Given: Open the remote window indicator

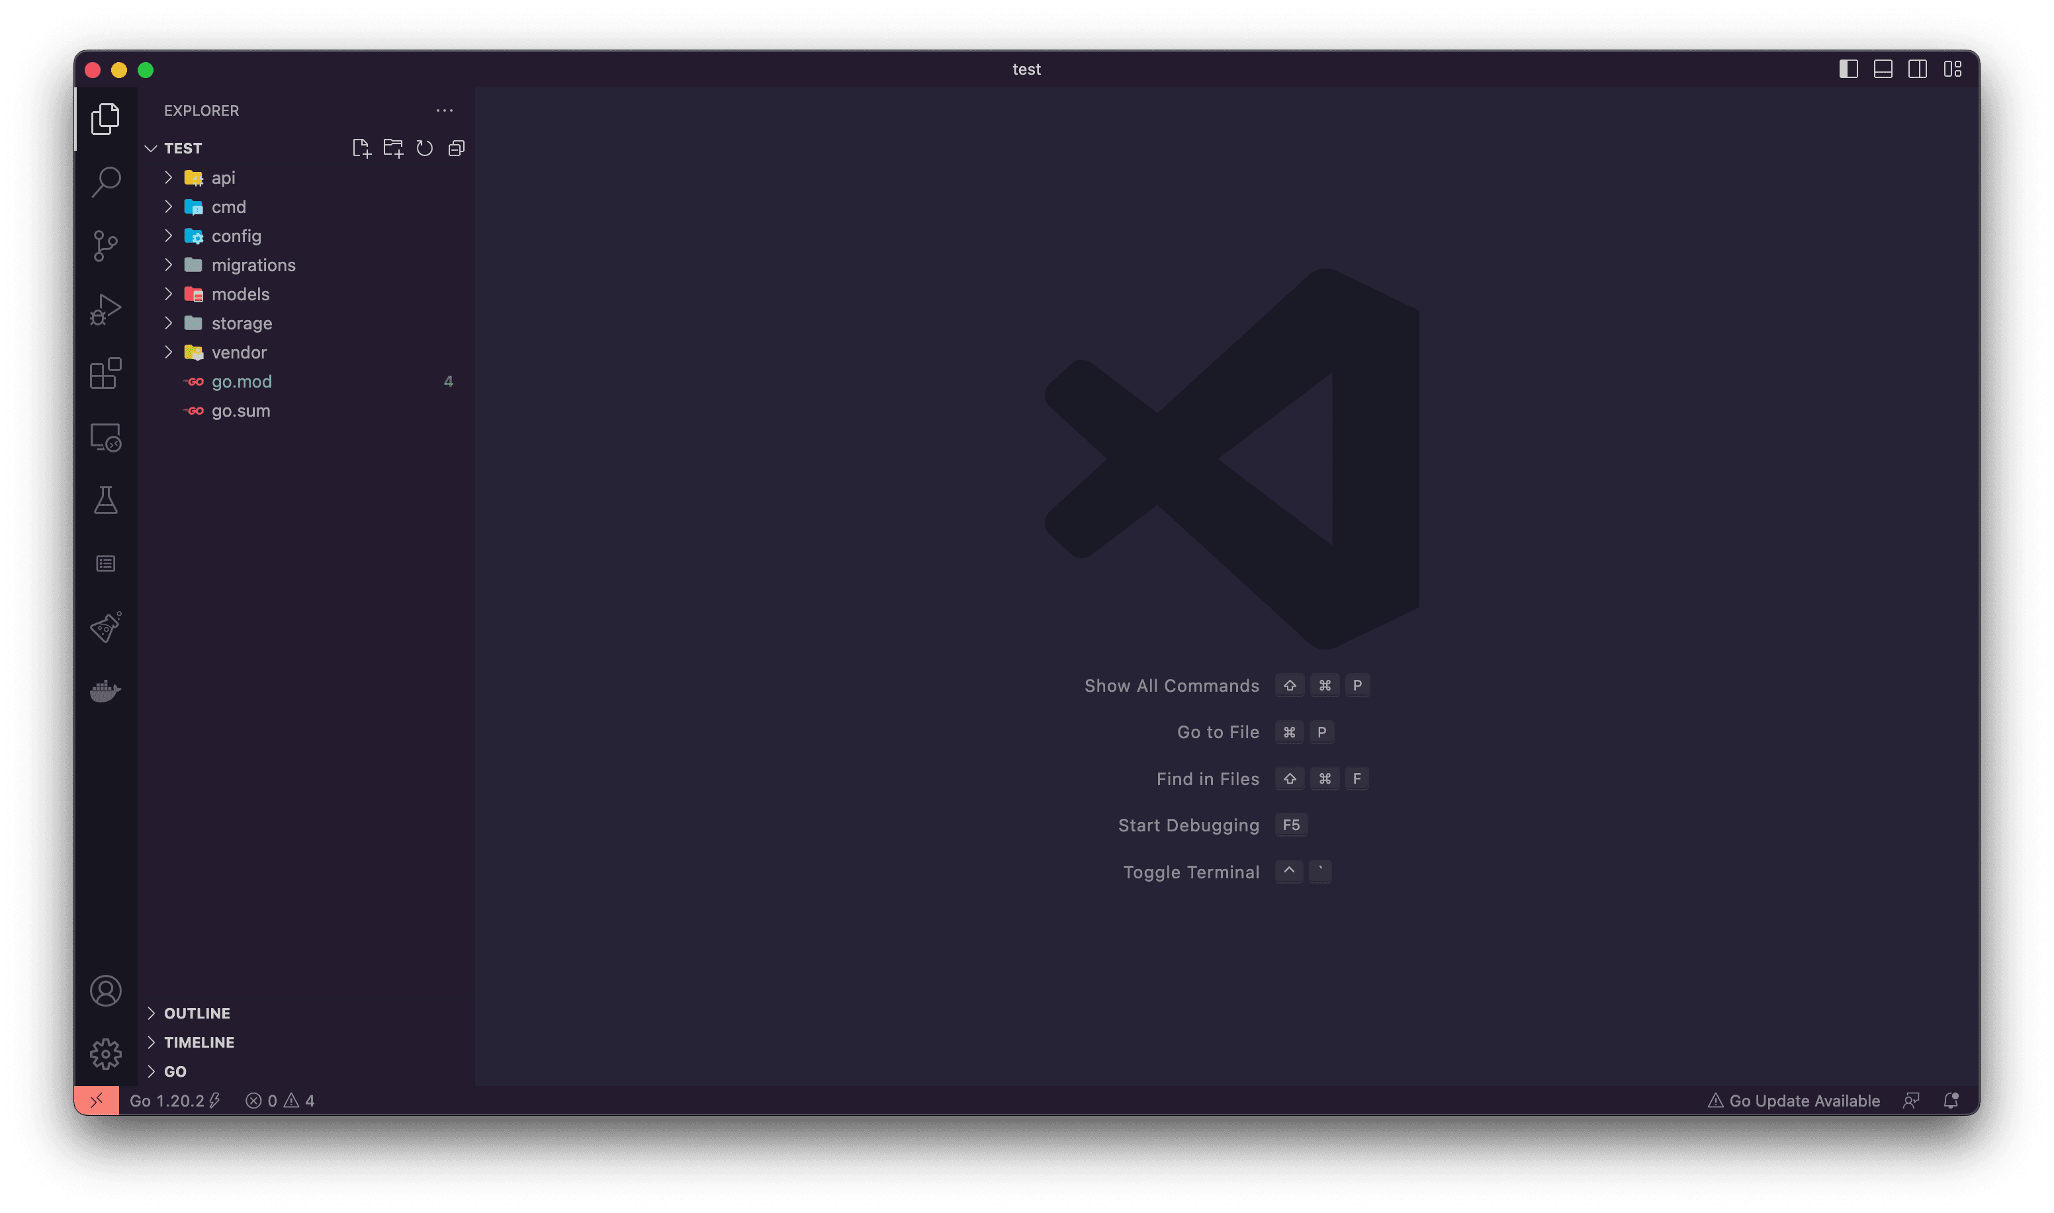Looking at the screenshot, I should (x=97, y=1100).
